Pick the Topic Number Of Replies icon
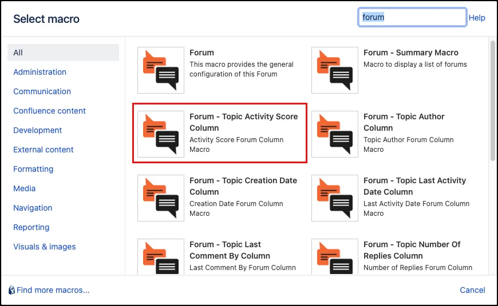498x306 pixels. pyautogui.click(x=335, y=256)
